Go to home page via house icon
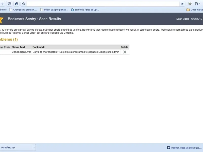Screen dimensions: 203x152 (16, 4)
